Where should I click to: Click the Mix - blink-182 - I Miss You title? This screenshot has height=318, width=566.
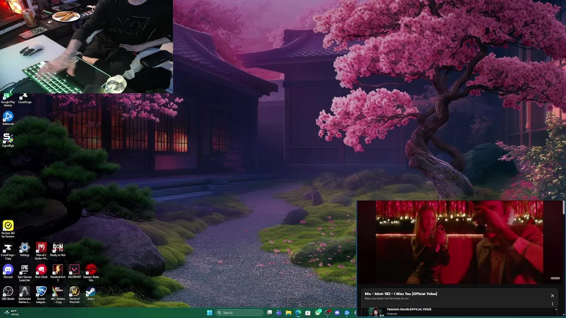[401, 294]
